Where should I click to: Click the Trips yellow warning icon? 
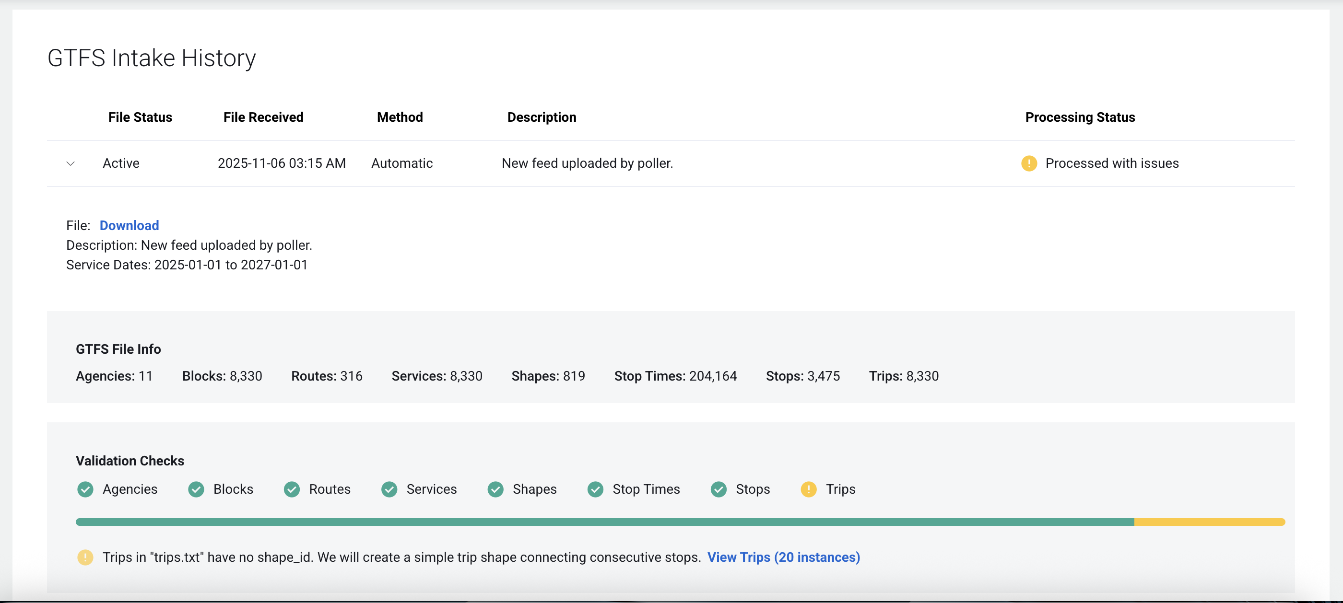[x=808, y=489]
